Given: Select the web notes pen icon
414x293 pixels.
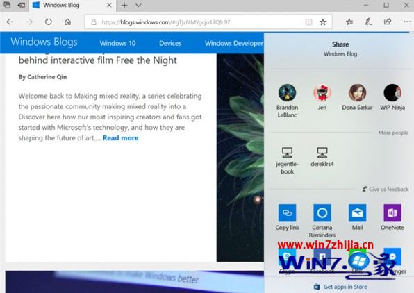Looking at the screenshot, I should 369,22.
